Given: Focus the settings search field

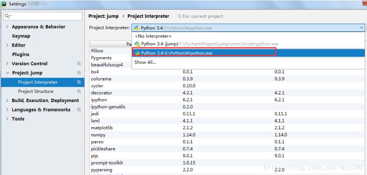Looking at the screenshot, I should click(43, 16).
